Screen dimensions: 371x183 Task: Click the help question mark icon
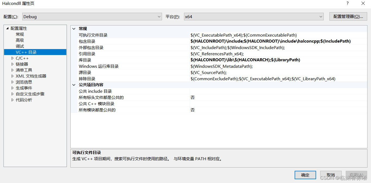tap(347, 3)
